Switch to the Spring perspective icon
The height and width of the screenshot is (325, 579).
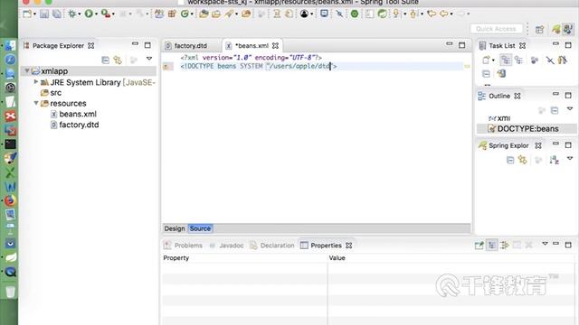(x=555, y=29)
